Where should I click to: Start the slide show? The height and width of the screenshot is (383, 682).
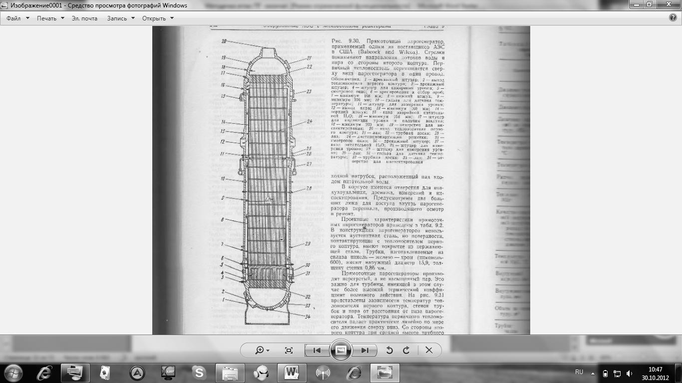(x=341, y=350)
